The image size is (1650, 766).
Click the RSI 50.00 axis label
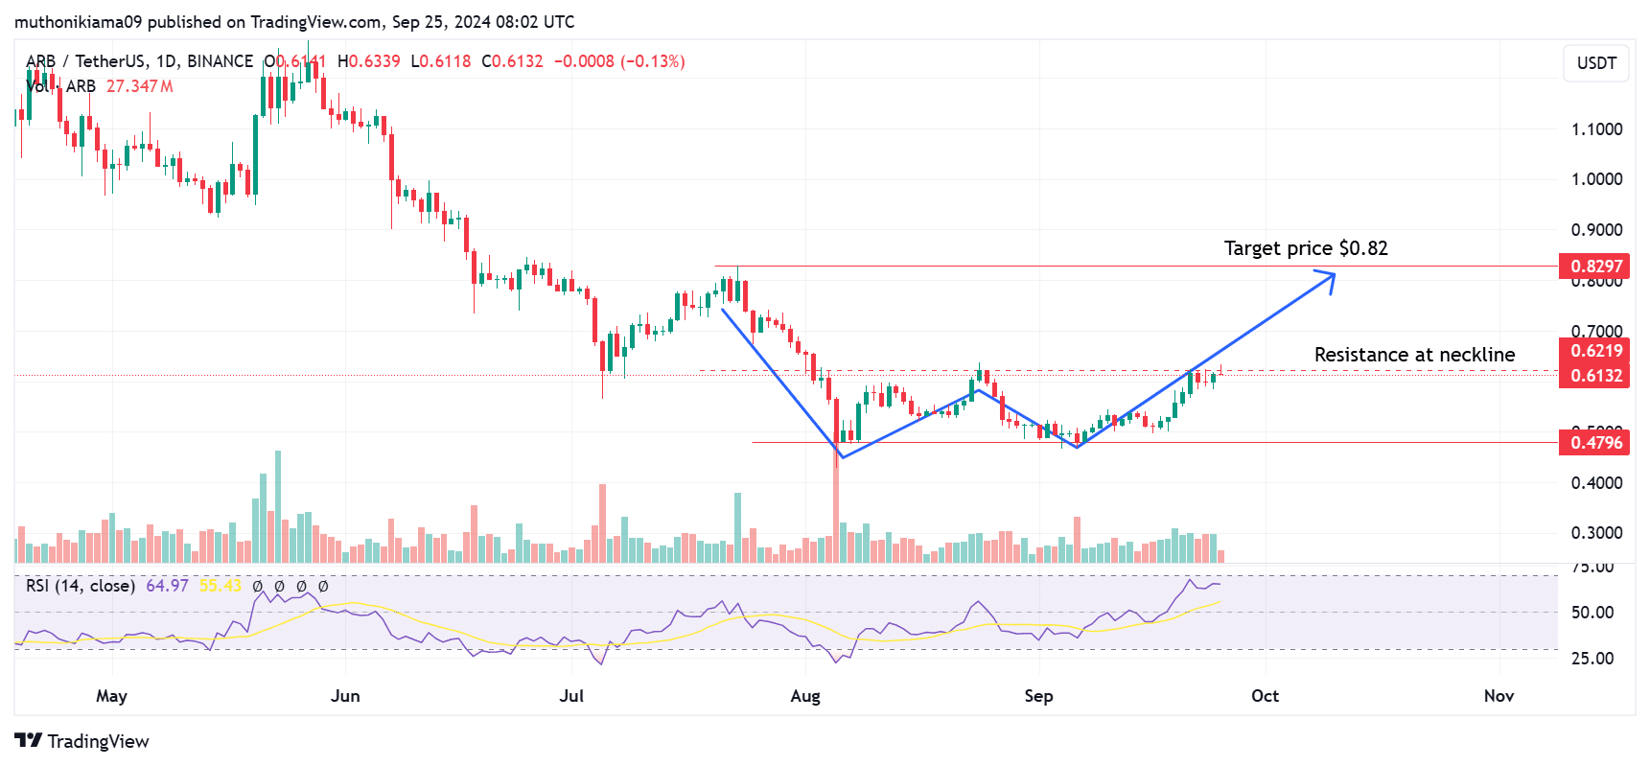[1592, 613]
